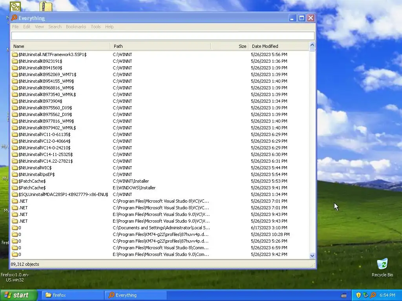The width and height of the screenshot is (402, 301).
Task: Select the $SQLUninstallMDAC28SP1-KB927779-x86-ENU$ folder icon
Action: [x=15, y=194]
